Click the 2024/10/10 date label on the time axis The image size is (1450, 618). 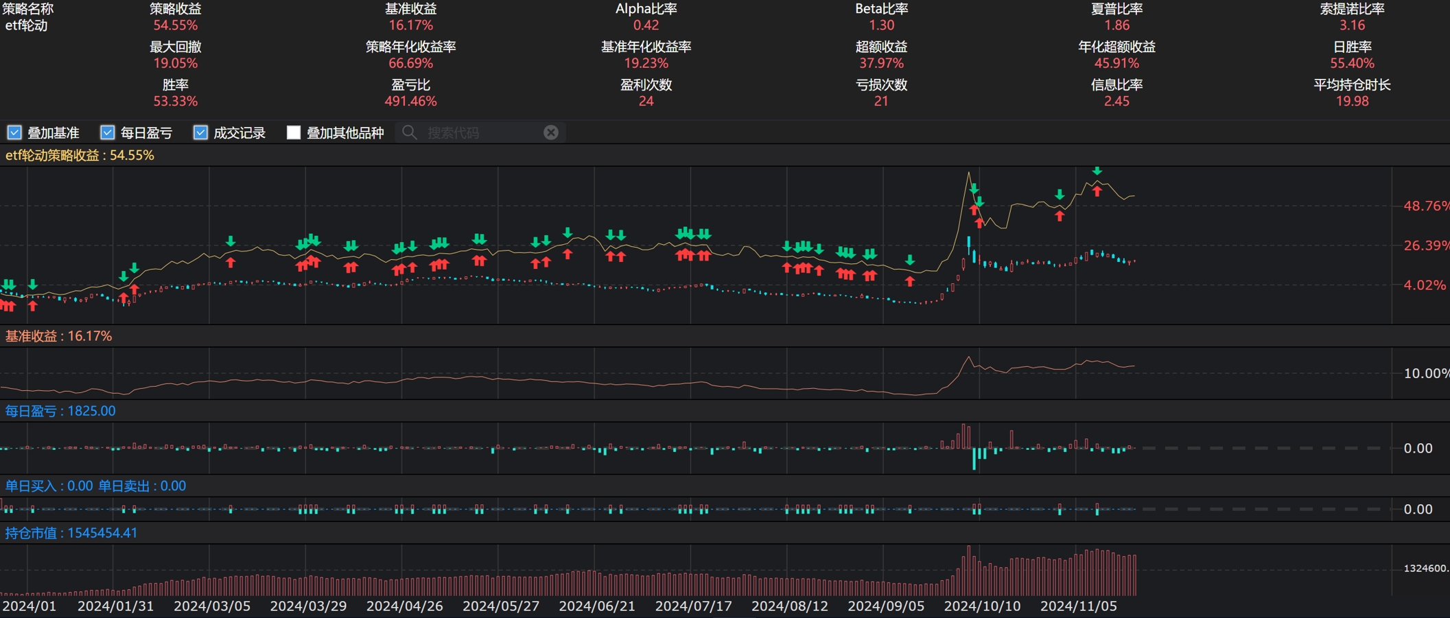[982, 606]
